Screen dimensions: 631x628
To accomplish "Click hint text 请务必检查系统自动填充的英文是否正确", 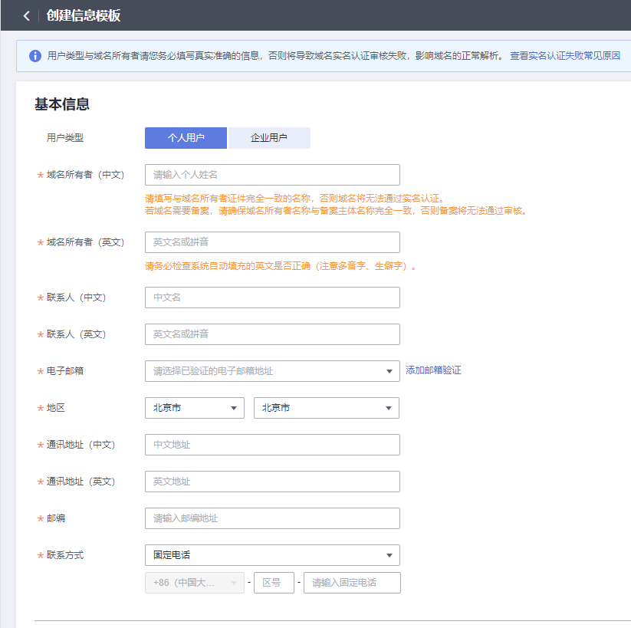I will 228,266.
